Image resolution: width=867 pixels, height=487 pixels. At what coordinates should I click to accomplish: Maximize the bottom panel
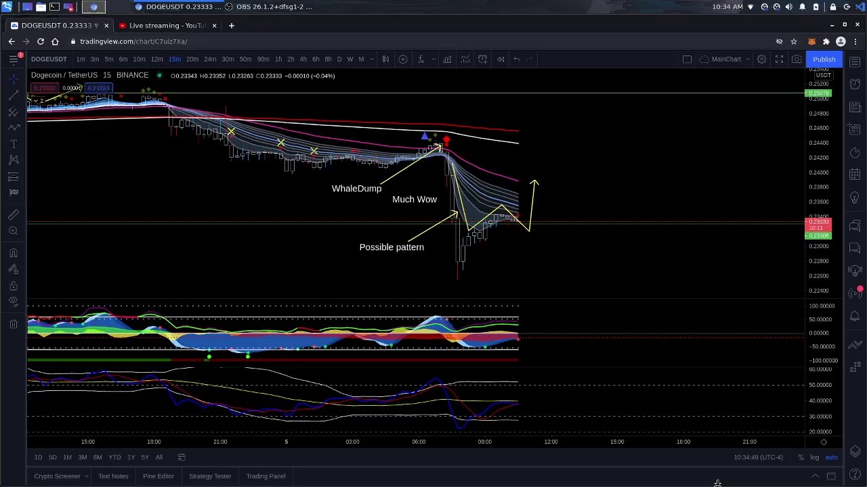click(x=831, y=476)
